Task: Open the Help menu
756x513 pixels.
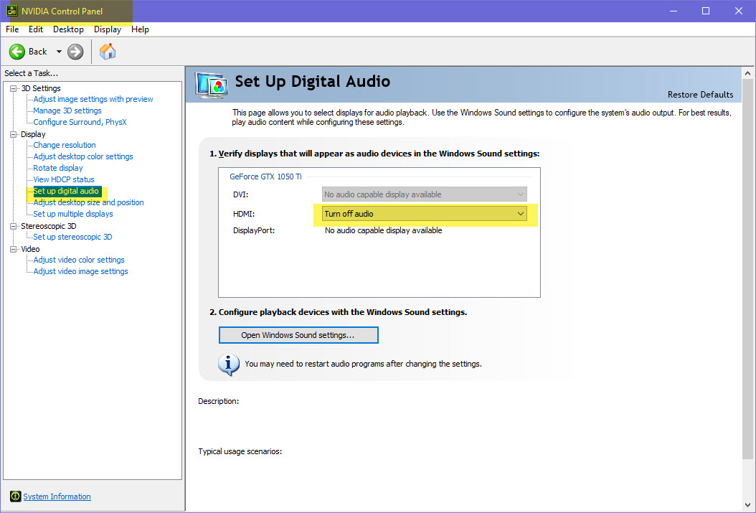Action: (141, 29)
